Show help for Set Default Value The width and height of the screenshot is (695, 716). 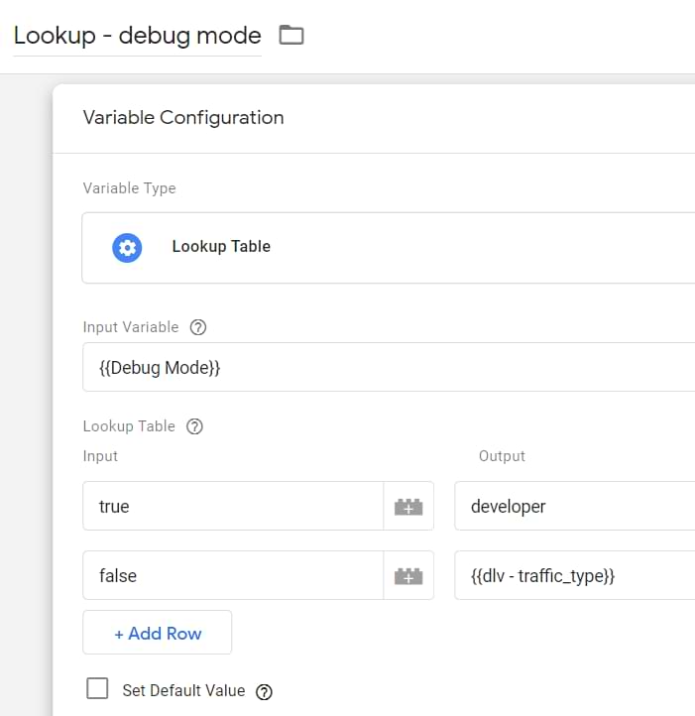pos(264,691)
